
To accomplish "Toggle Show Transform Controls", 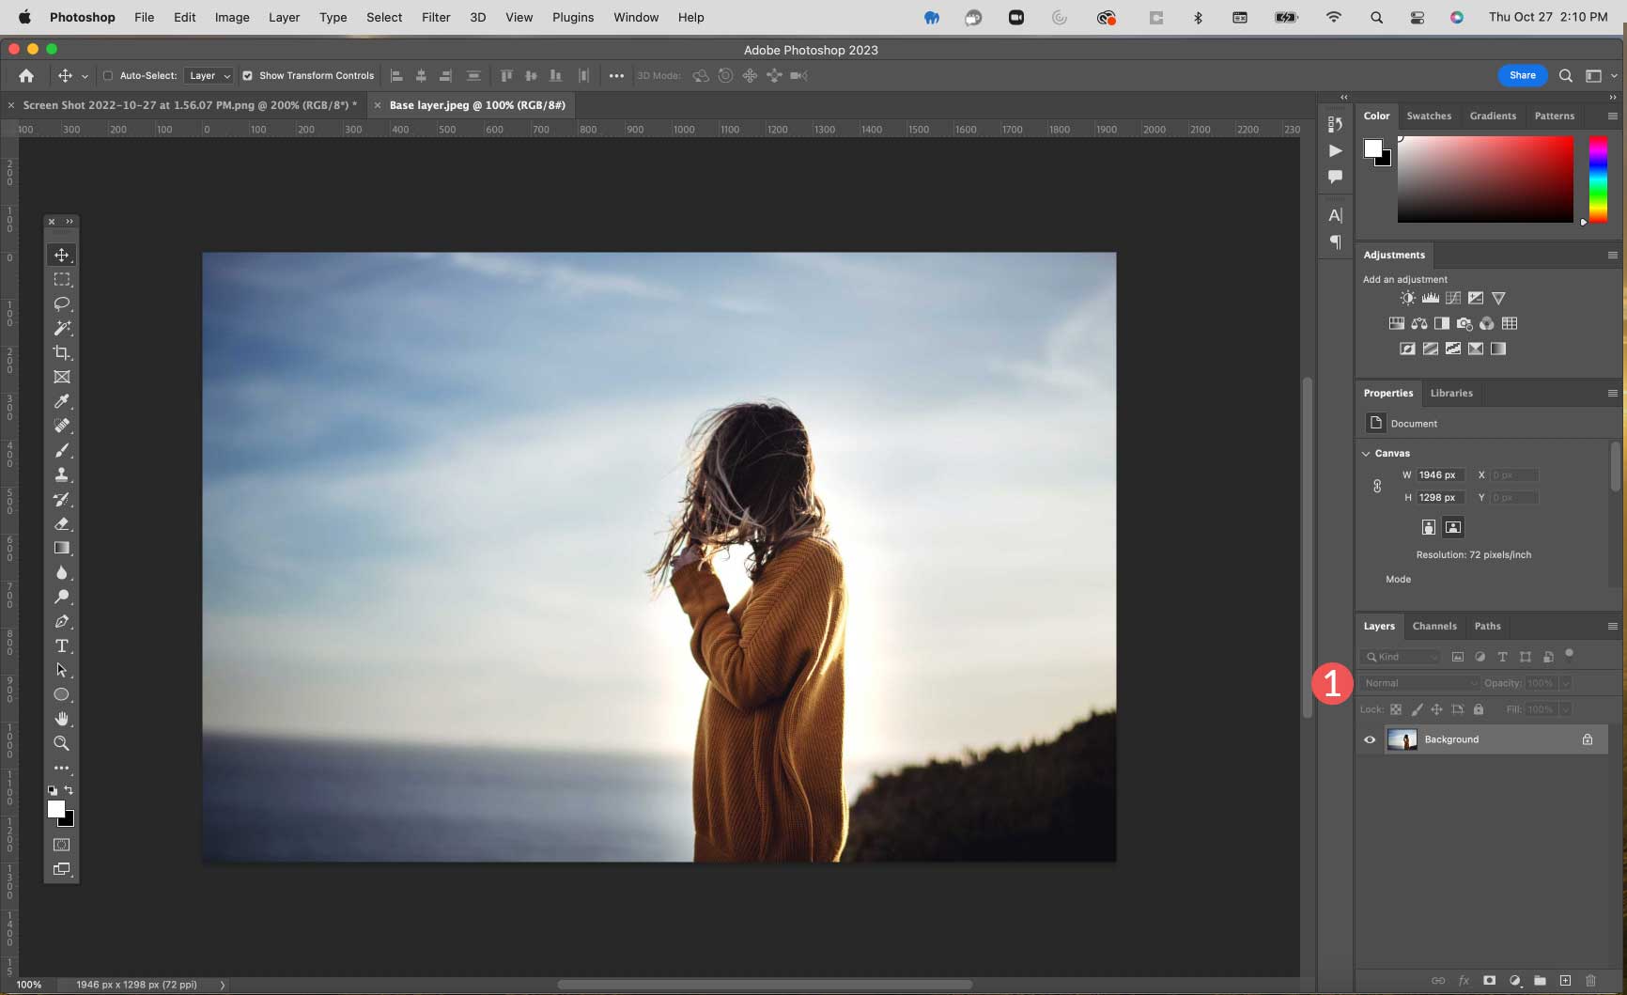I will tap(247, 76).
